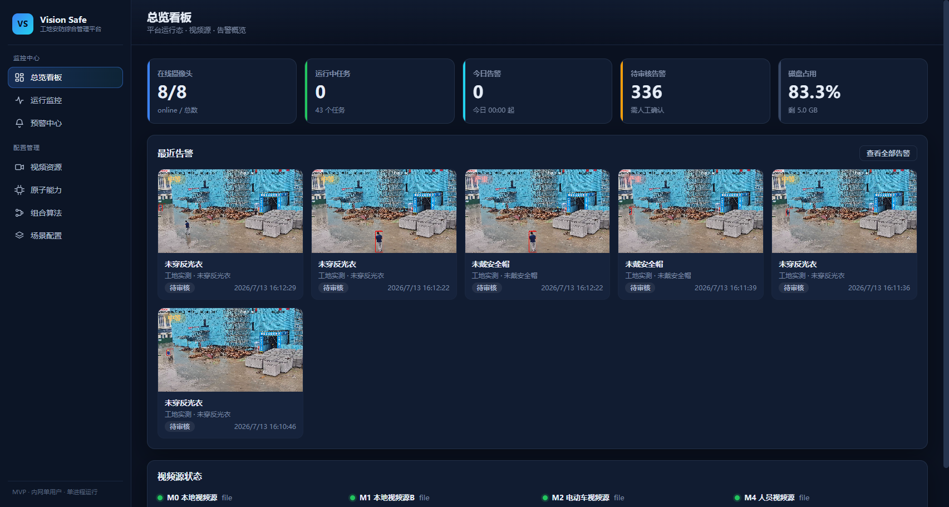This screenshot has width=949, height=507.
Task: Open the 待审核告警 336 stat card
Action: [x=695, y=91]
